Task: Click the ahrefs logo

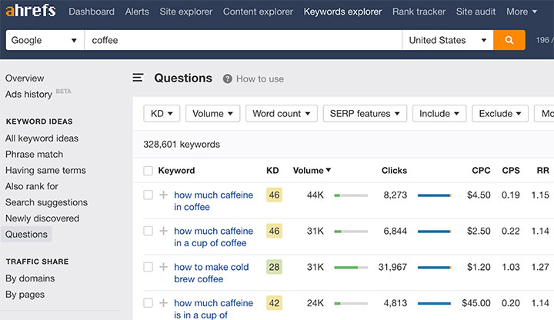Action: (x=31, y=12)
